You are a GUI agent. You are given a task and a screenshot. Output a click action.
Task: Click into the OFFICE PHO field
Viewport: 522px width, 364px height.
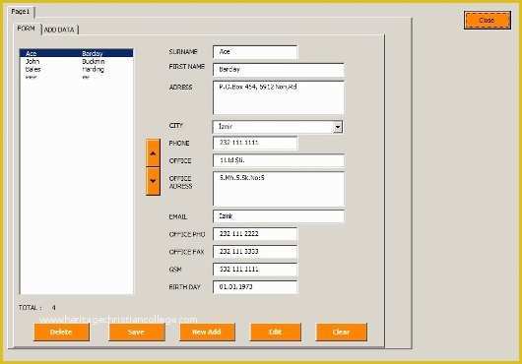coord(255,234)
